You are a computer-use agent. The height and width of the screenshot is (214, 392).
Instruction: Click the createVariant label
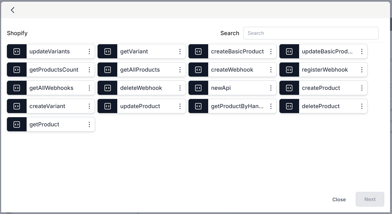(47, 106)
